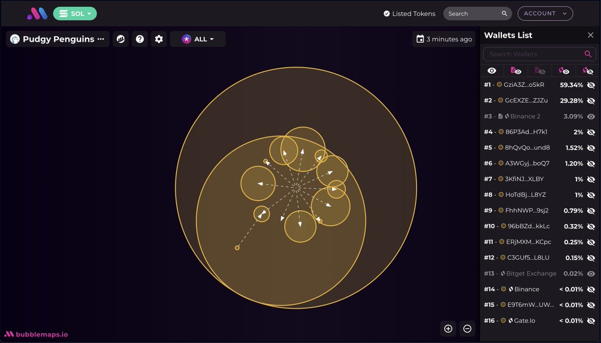
Task: Select wallet 86P3Ad...H7k1 entry
Action: tap(526, 132)
